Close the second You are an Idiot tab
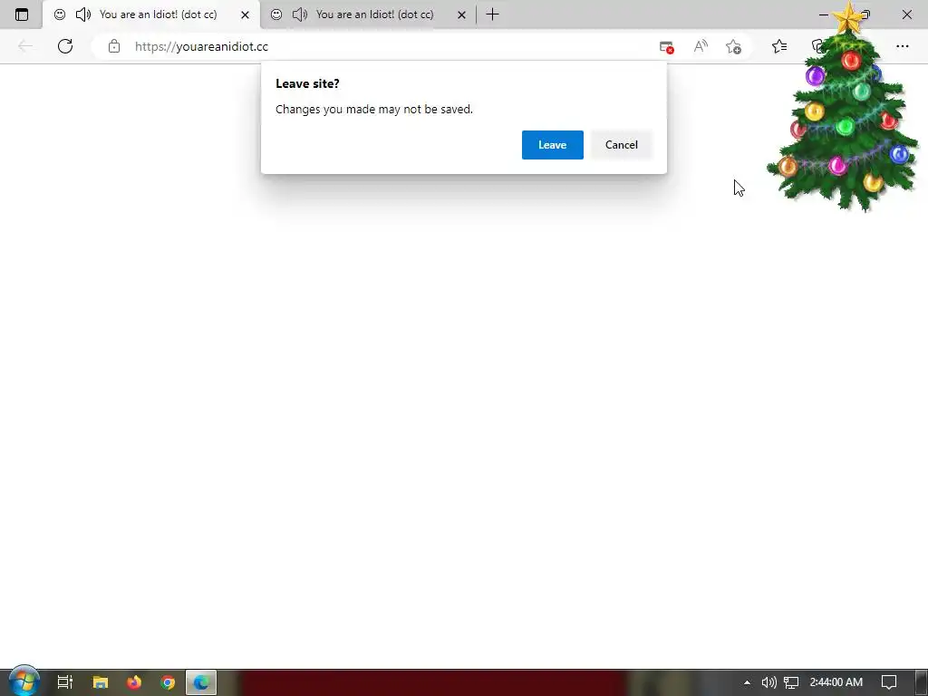 pos(461,14)
